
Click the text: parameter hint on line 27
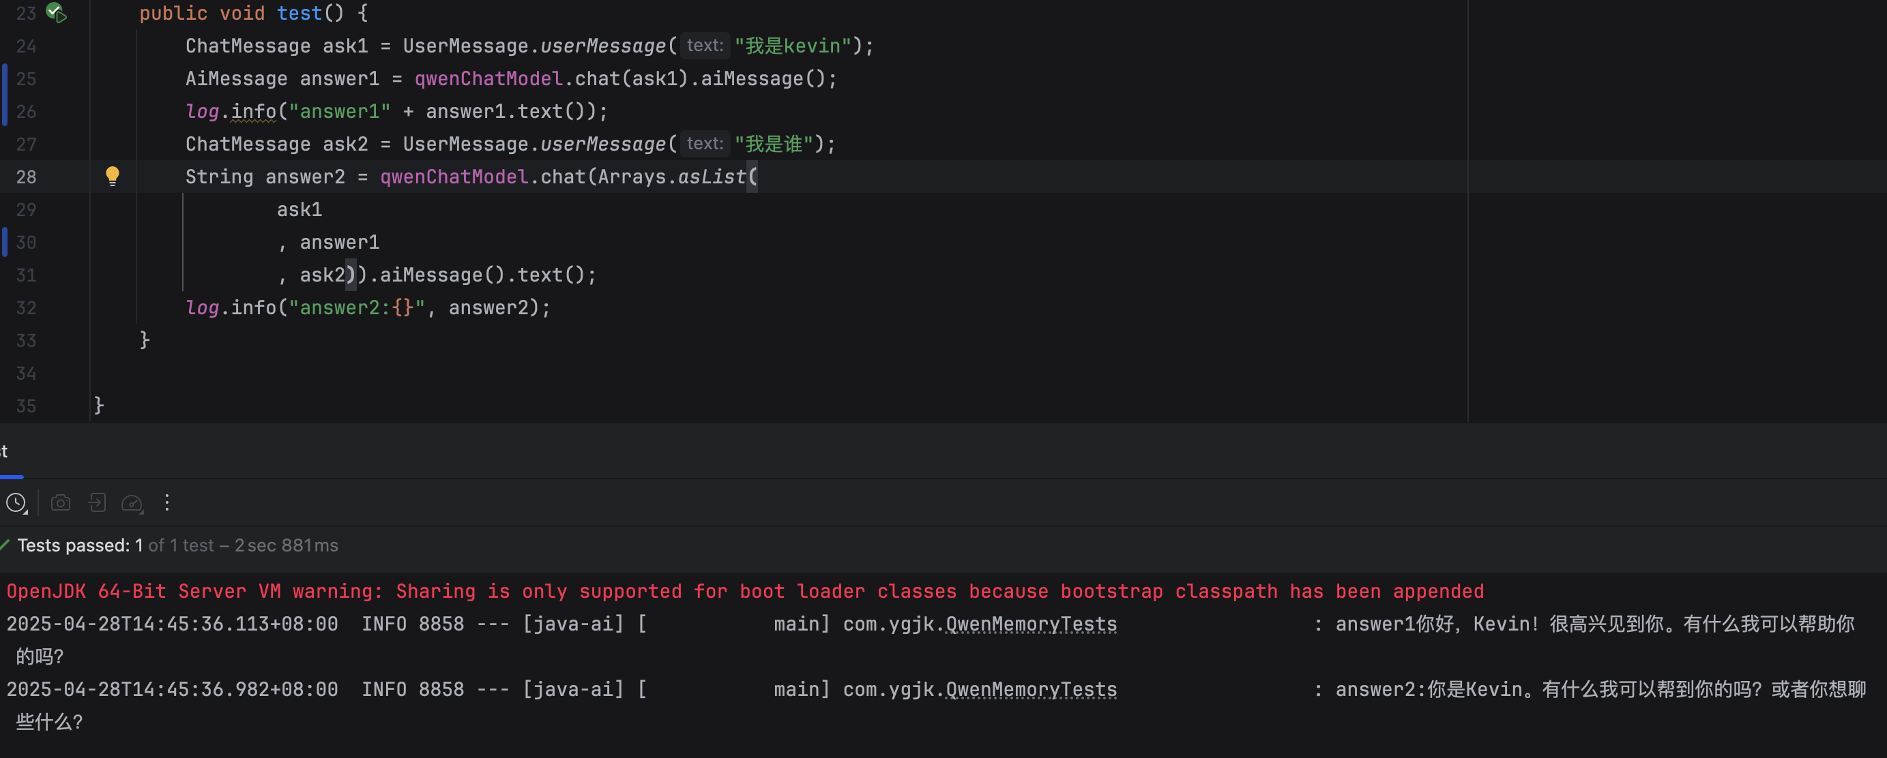[x=704, y=143]
